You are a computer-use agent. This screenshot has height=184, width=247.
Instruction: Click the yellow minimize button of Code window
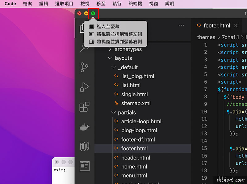(86, 13)
